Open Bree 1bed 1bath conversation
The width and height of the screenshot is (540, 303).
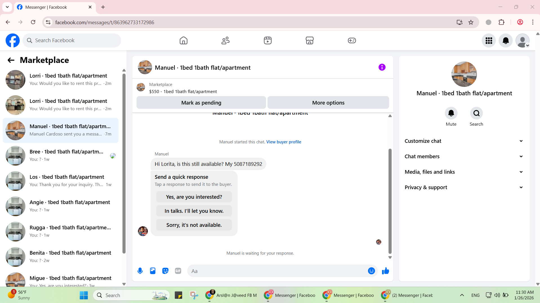61,156
